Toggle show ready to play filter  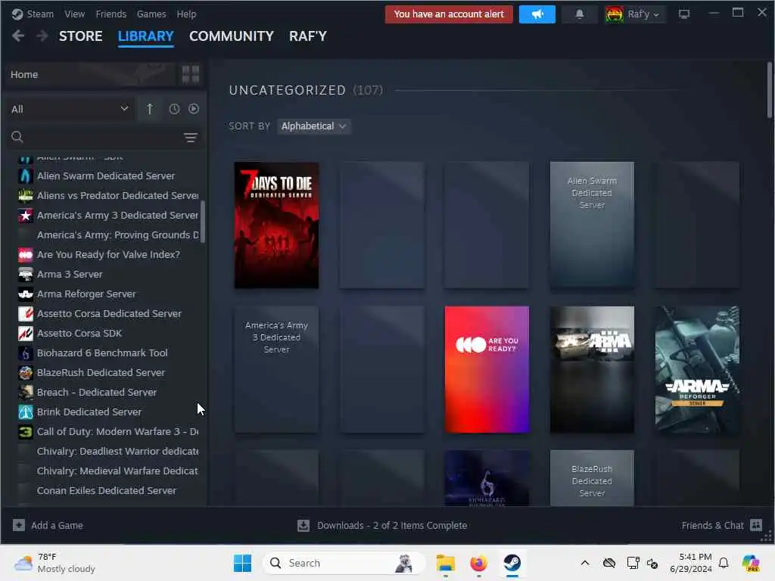click(x=194, y=109)
